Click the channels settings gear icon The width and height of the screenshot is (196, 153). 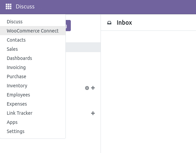[87, 88]
